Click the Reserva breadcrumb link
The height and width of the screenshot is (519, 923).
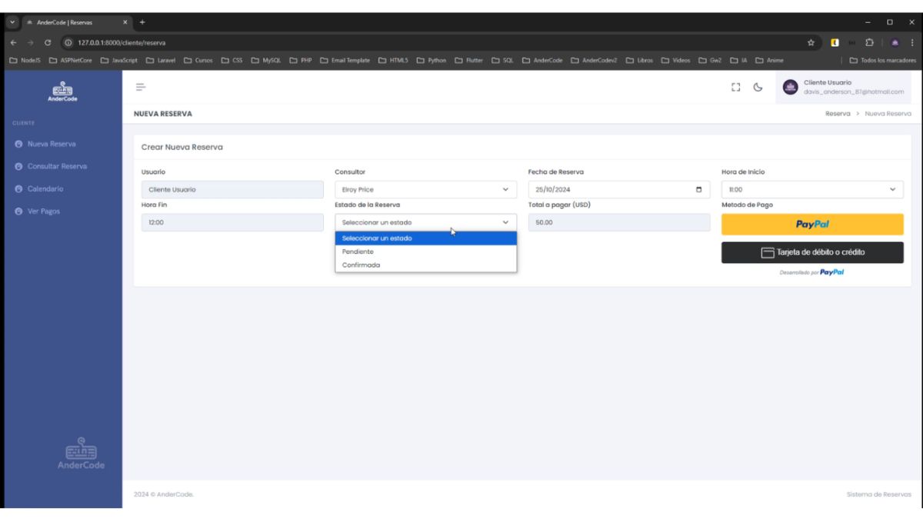click(x=837, y=114)
